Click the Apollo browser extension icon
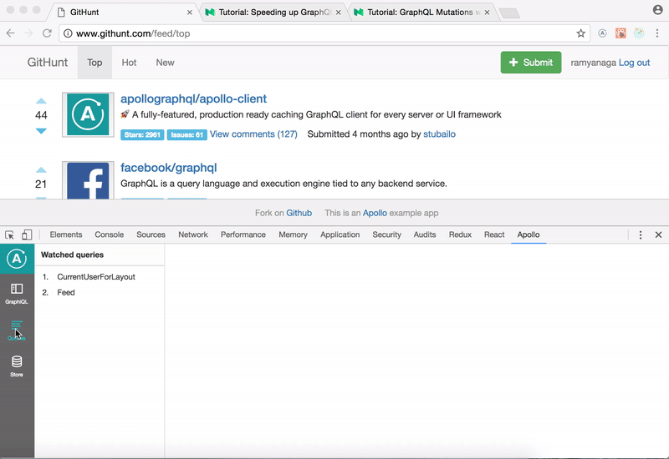 (x=602, y=33)
